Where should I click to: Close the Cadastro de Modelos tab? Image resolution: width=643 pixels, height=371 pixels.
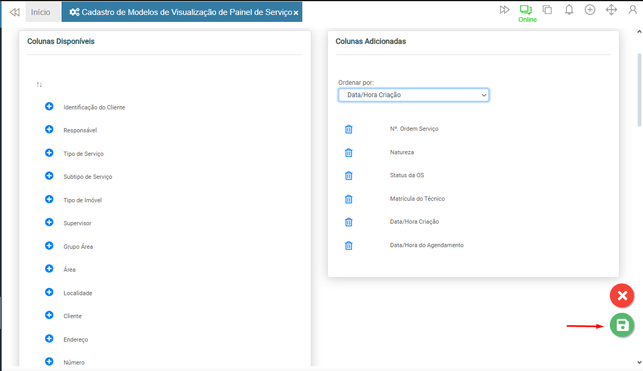[296, 12]
